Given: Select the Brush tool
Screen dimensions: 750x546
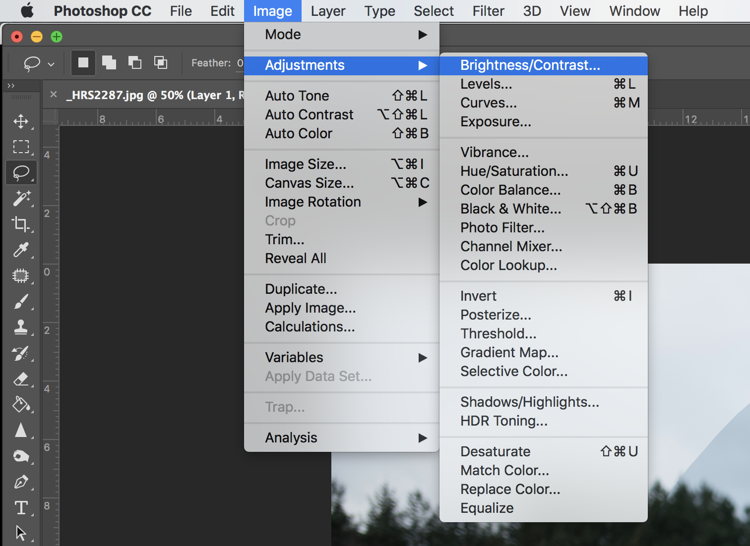Looking at the screenshot, I should point(21,301).
